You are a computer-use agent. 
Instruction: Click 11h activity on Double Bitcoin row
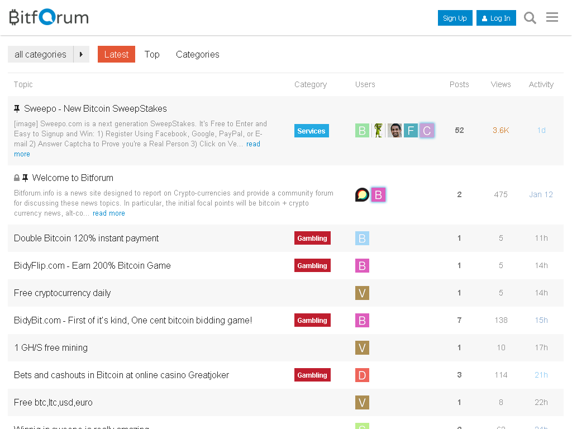(541, 238)
